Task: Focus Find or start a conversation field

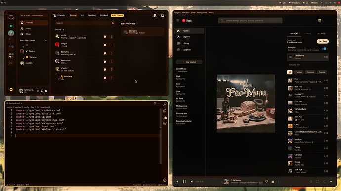Action: (34, 15)
